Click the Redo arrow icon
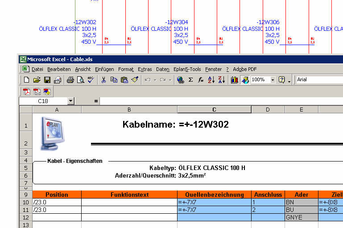The image size is (343, 228). pos(163,80)
